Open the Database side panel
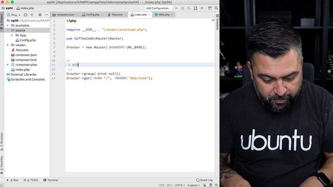The width and height of the screenshot is (333, 187). point(217,22)
